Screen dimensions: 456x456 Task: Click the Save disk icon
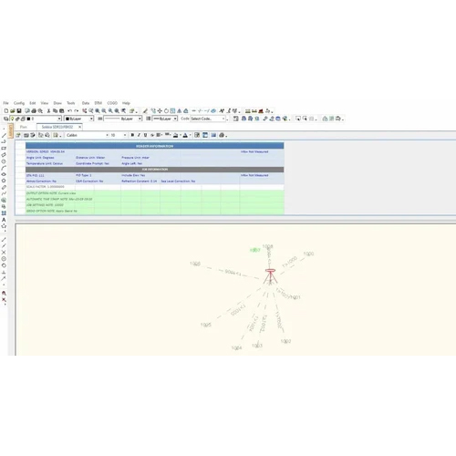point(19,111)
